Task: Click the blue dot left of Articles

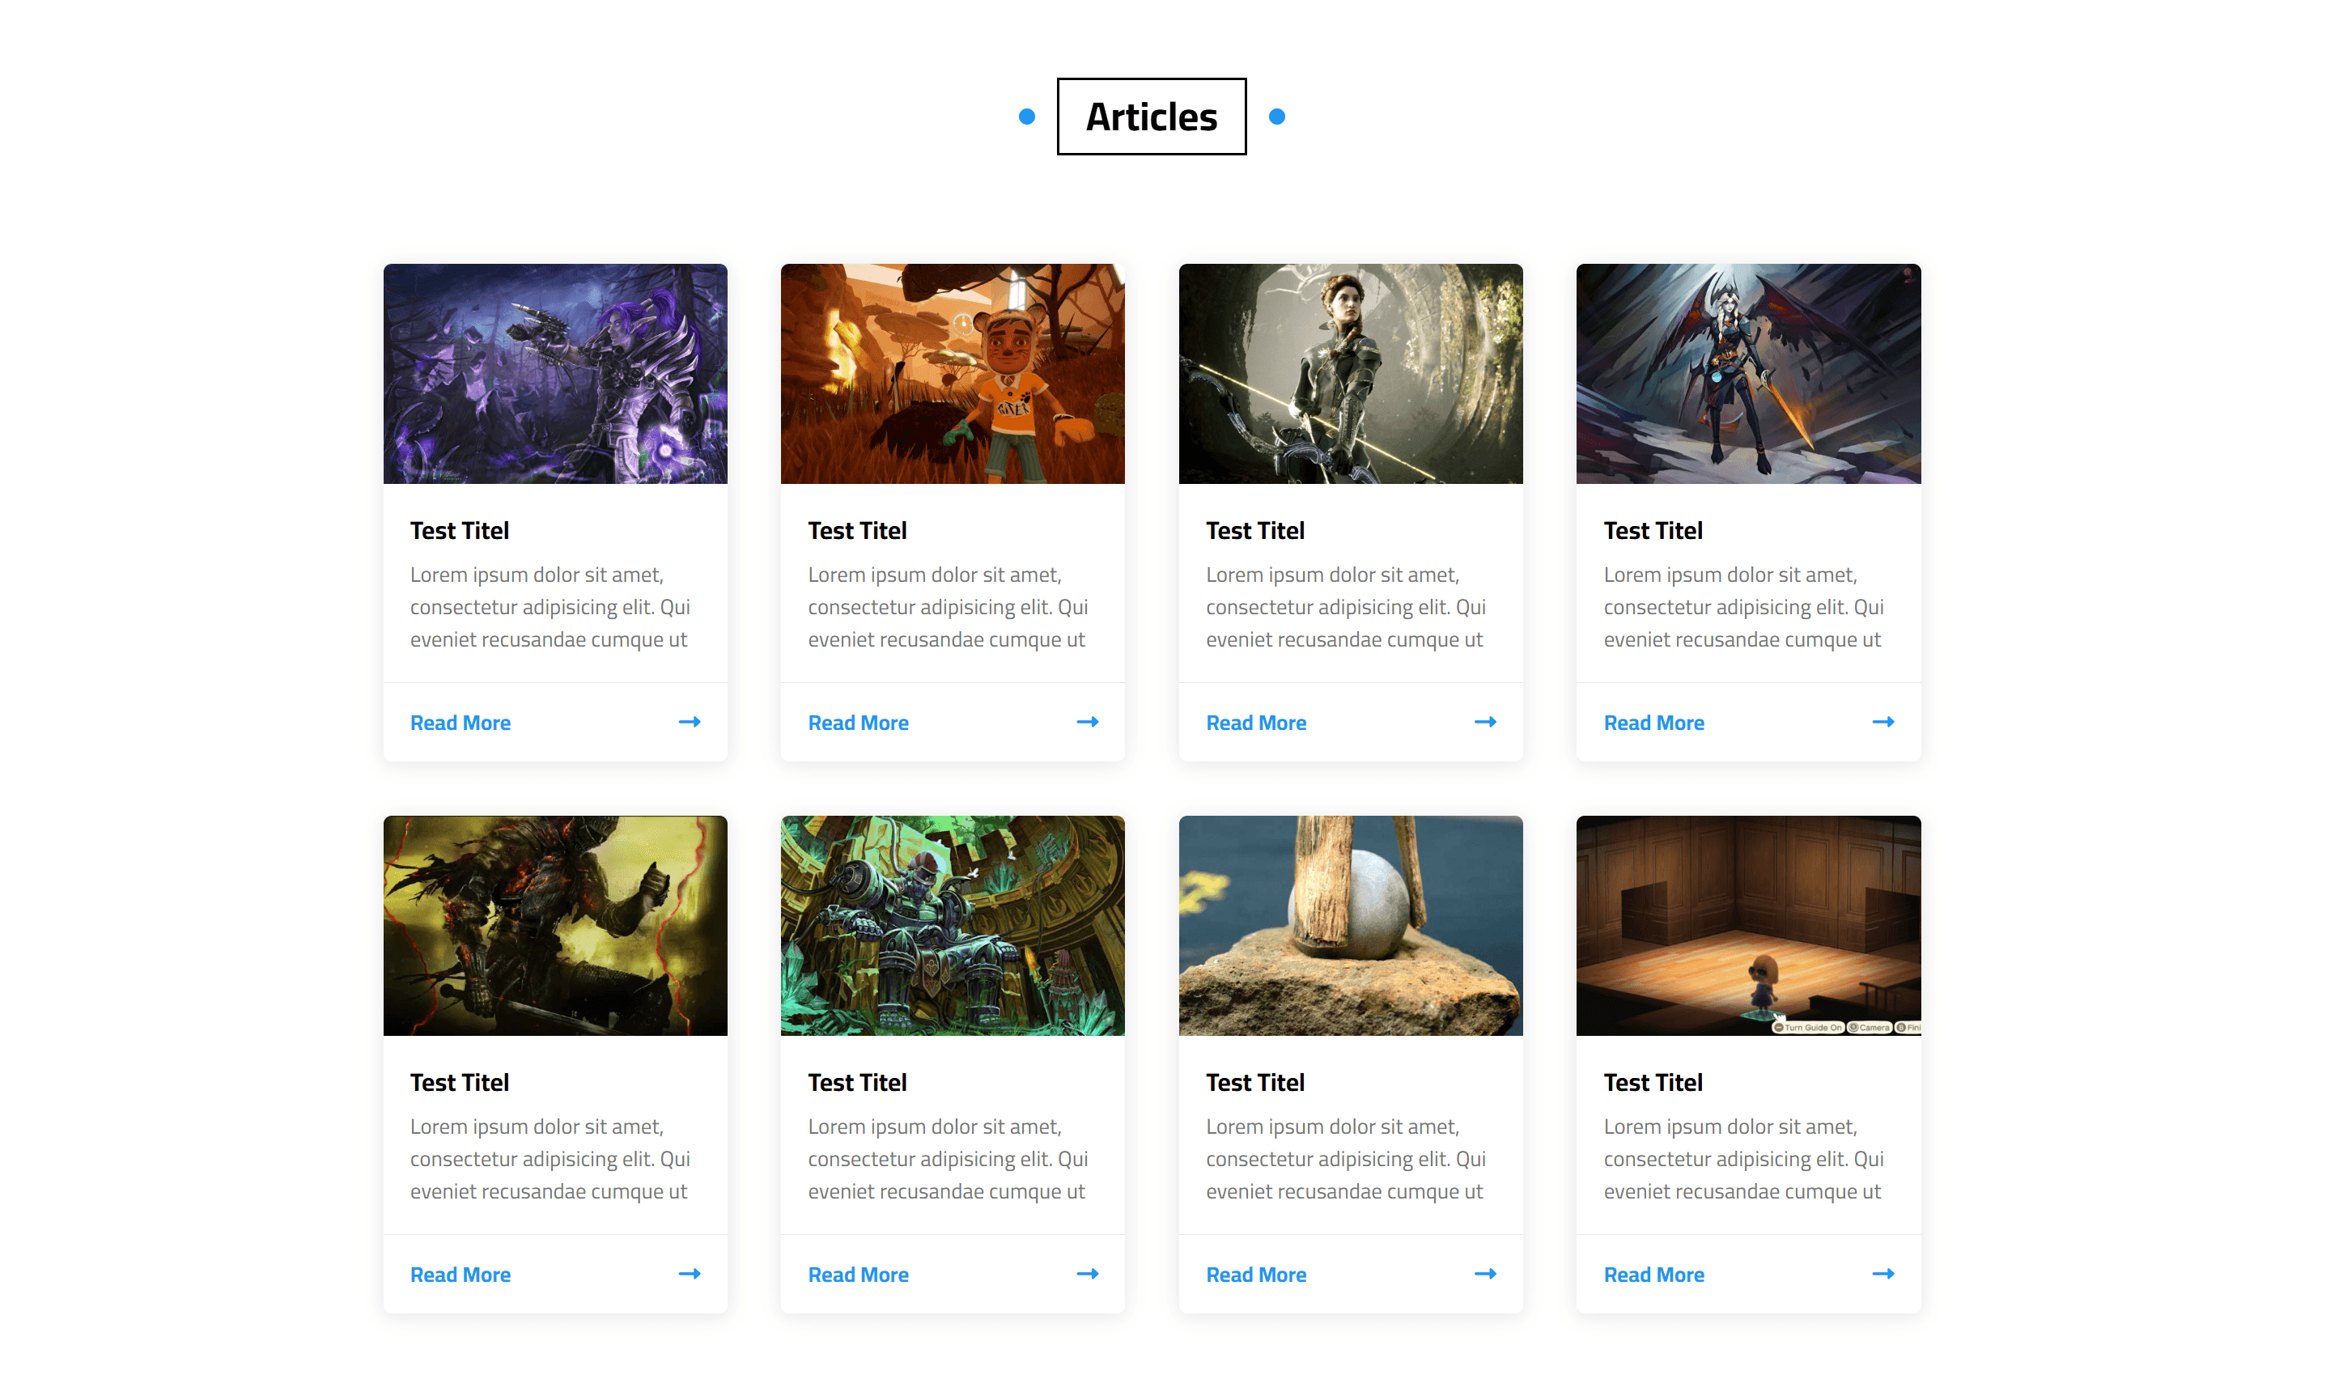Action: coord(1027,117)
